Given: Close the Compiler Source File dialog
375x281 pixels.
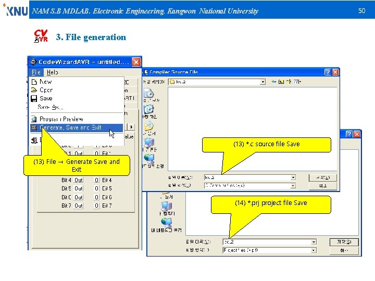Looking at the screenshot, I should 335,72.
